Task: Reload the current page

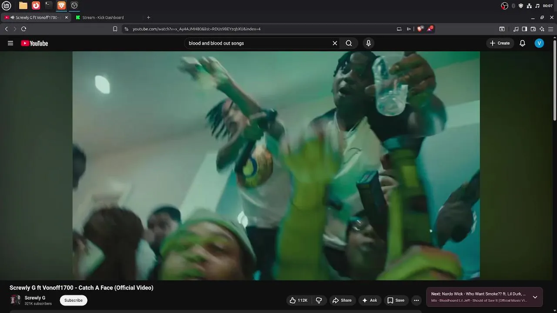Action: click(23, 29)
